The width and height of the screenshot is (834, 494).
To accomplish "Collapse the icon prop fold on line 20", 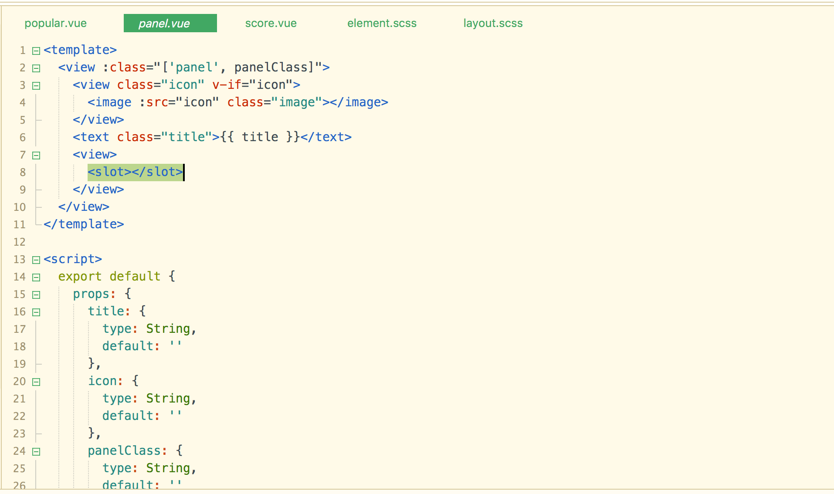I will point(36,382).
